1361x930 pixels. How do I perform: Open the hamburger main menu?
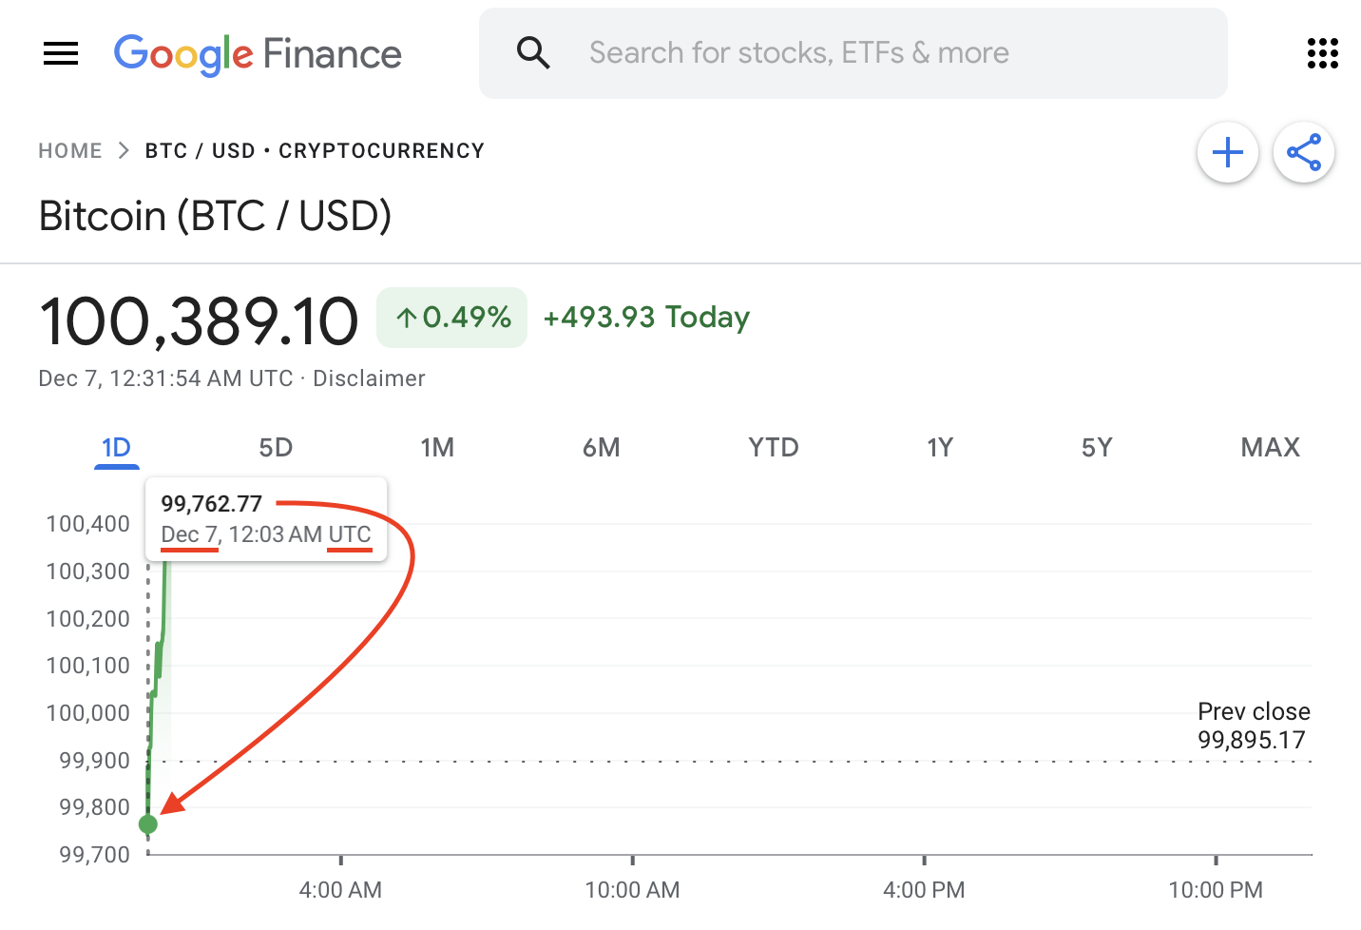(x=61, y=53)
